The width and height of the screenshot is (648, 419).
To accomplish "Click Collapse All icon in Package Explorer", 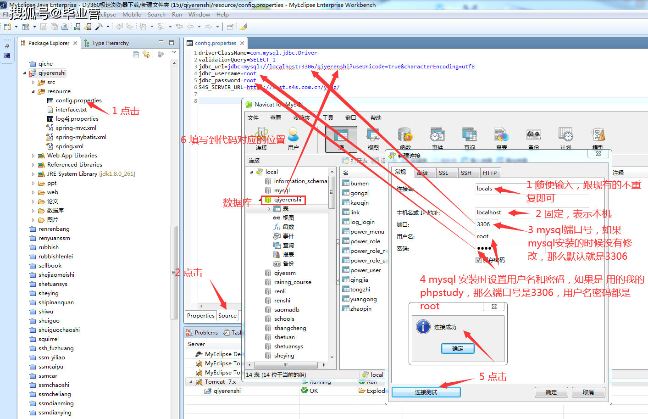I will click(136, 55).
